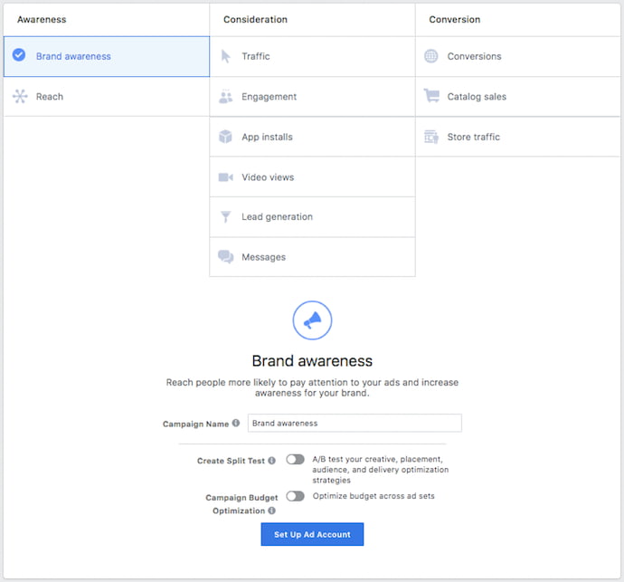The height and width of the screenshot is (582, 624).
Task: Click the Store traffic storefront icon
Action: 431,137
